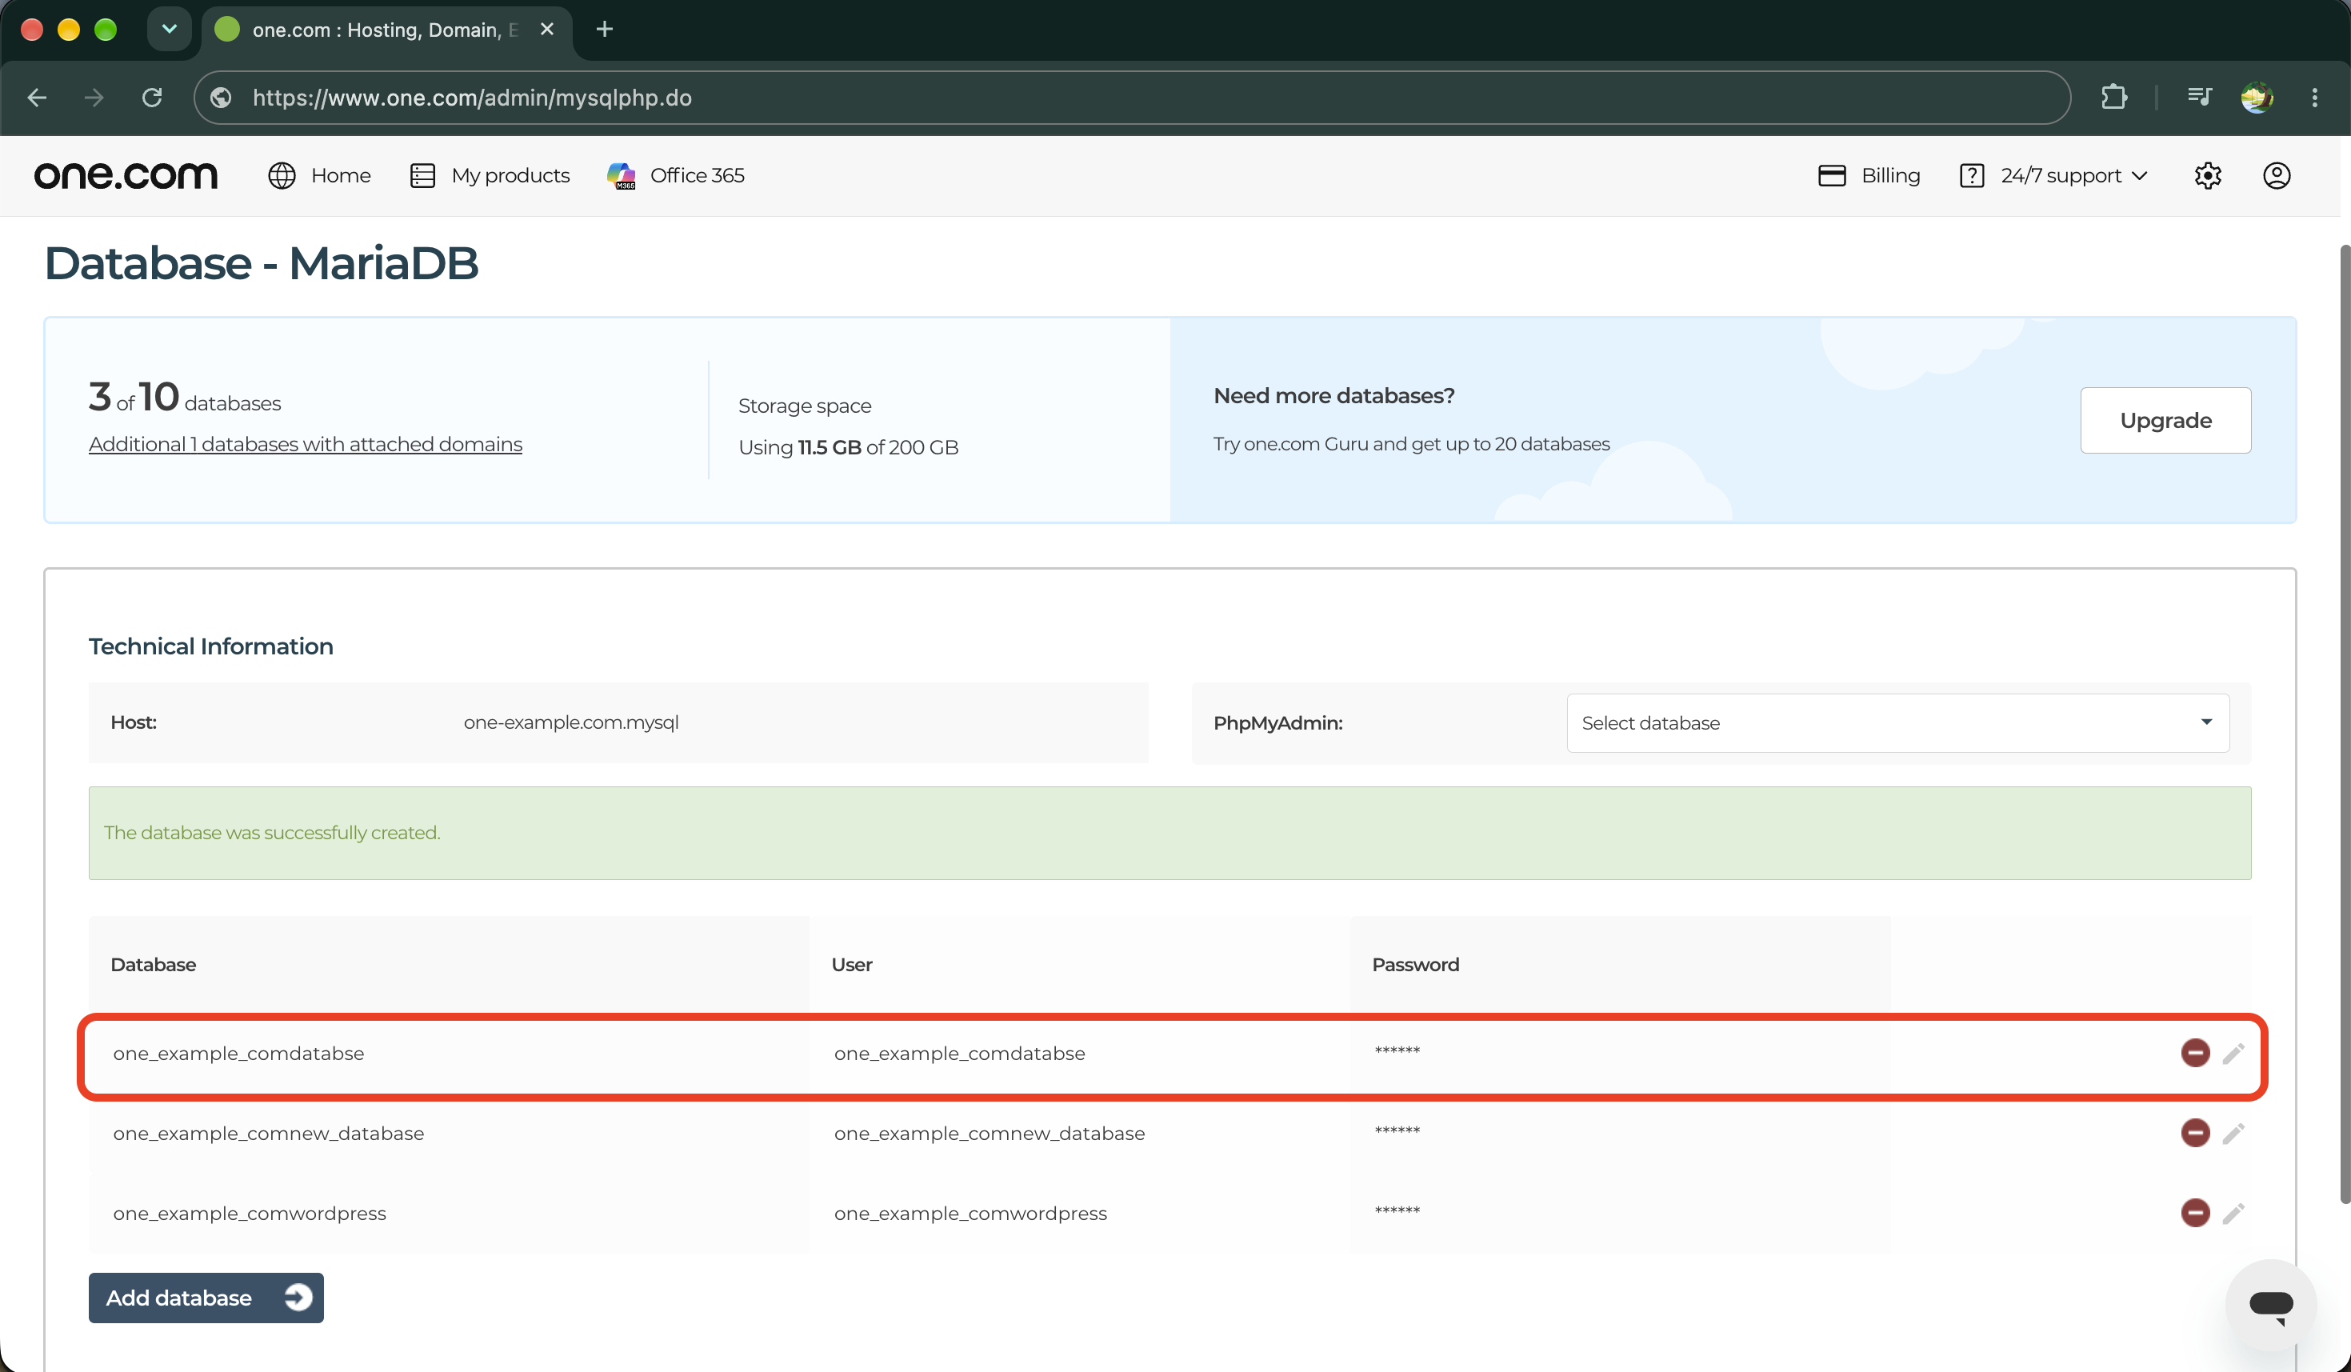Open My products

[x=490, y=175]
